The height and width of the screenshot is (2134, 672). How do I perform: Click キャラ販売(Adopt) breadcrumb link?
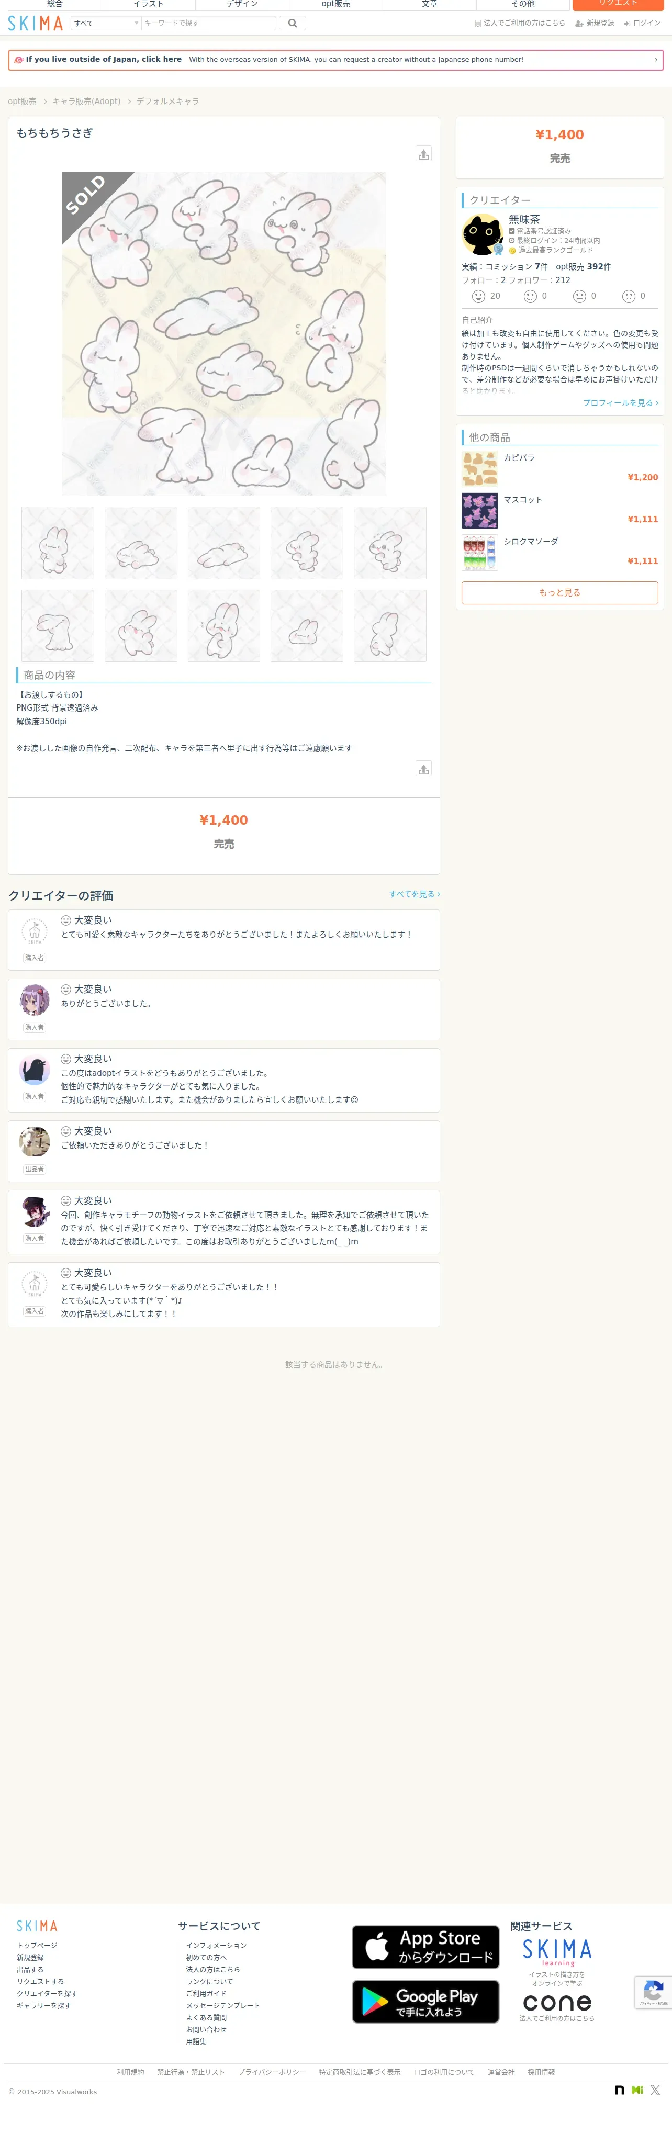pyautogui.click(x=86, y=101)
